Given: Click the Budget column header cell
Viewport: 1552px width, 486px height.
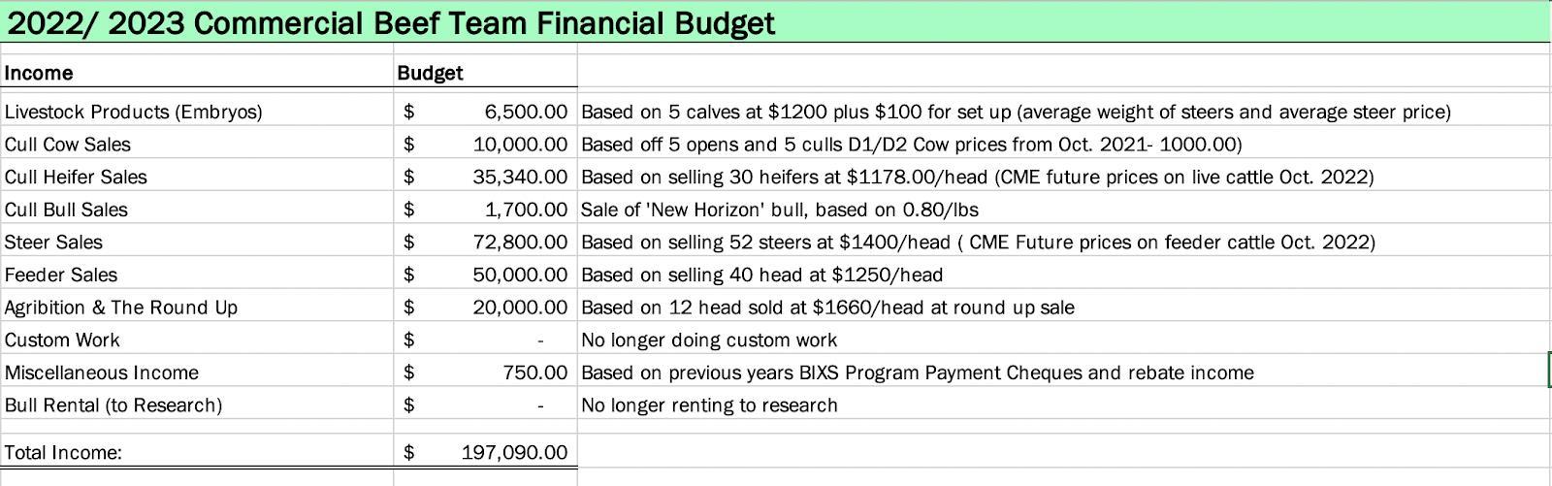Looking at the screenshot, I should click(430, 73).
